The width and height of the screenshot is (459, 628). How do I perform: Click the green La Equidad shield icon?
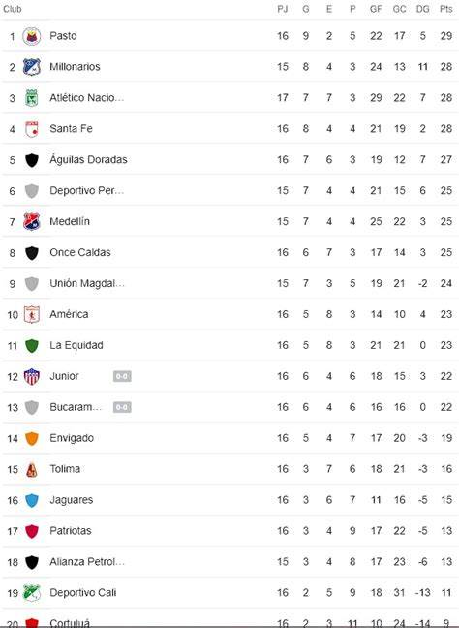tap(32, 346)
